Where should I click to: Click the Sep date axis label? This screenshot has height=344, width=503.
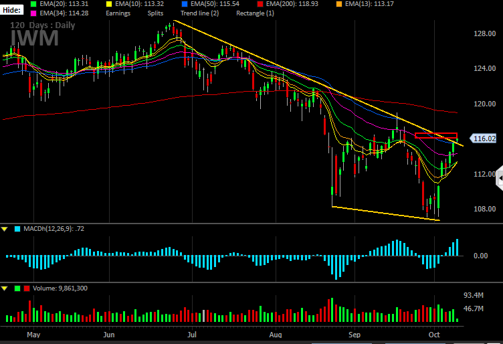[x=355, y=335]
